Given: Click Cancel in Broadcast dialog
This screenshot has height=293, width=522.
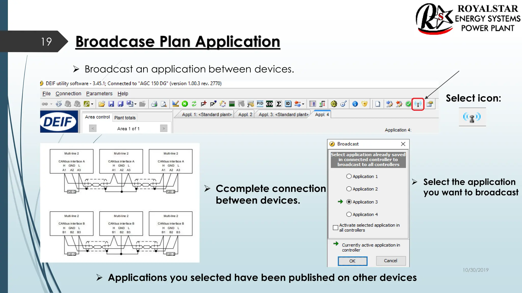Looking at the screenshot, I should pos(390,261).
